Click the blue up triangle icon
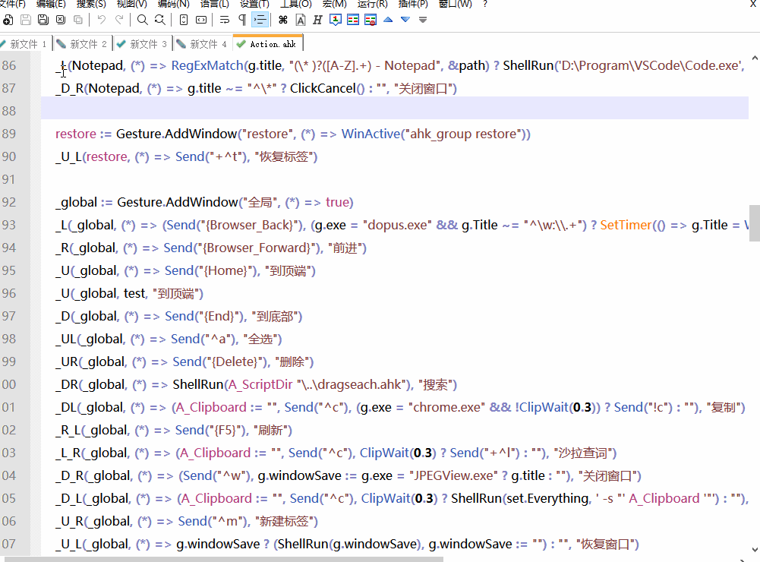Viewport: 760px width, 562px height. pyautogui.click(x=388, y=20)
